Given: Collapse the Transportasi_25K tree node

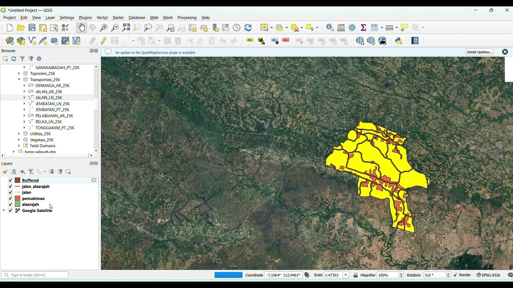Looking at the screenshot, I should click(19, 80).
